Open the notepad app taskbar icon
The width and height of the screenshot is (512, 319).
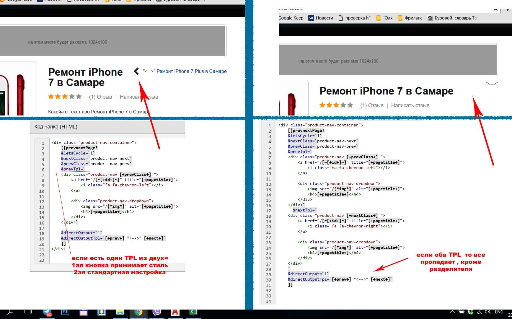coord(83,313)
